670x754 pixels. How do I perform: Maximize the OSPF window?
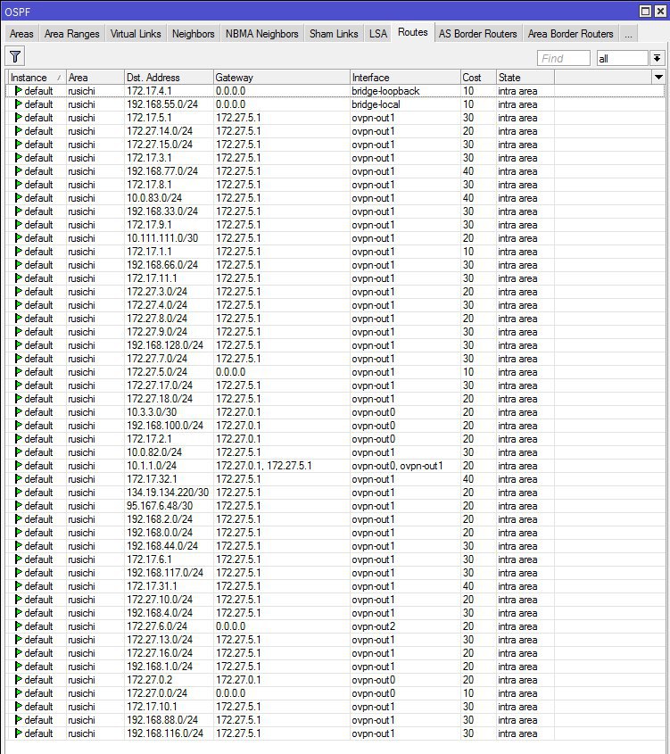pos(646,11)
